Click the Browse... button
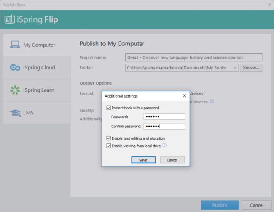The width and height of the screenshot is (274, 212). tap(251, 68)
